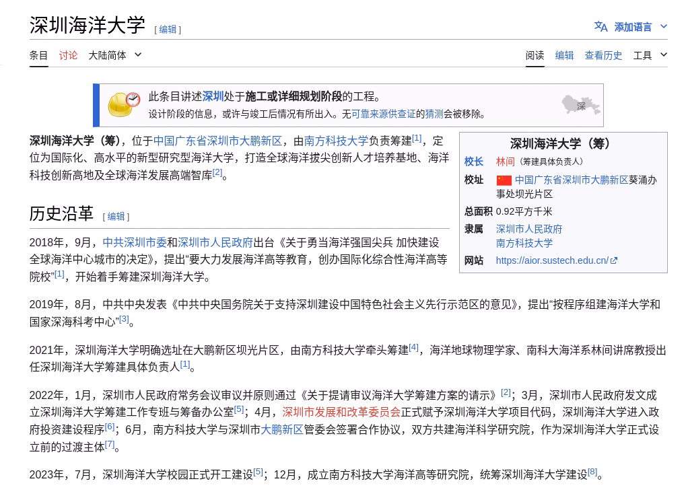Screen dimensions: 688x502
Task: Open the 南方科技大学 link in intro paragraph
Action: tap(336, 141)
